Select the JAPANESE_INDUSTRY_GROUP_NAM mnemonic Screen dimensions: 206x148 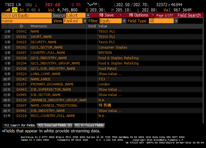[58, 100]
